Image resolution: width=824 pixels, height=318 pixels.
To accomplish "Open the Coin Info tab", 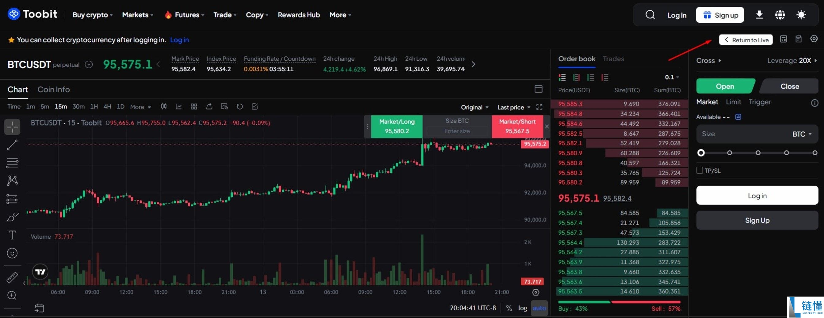I will (53, 89).
